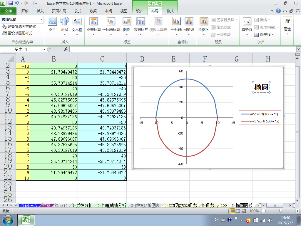Insert a Text Box (文本框)
The width and height of the screenshot is (301, 226).
point(77,24)
